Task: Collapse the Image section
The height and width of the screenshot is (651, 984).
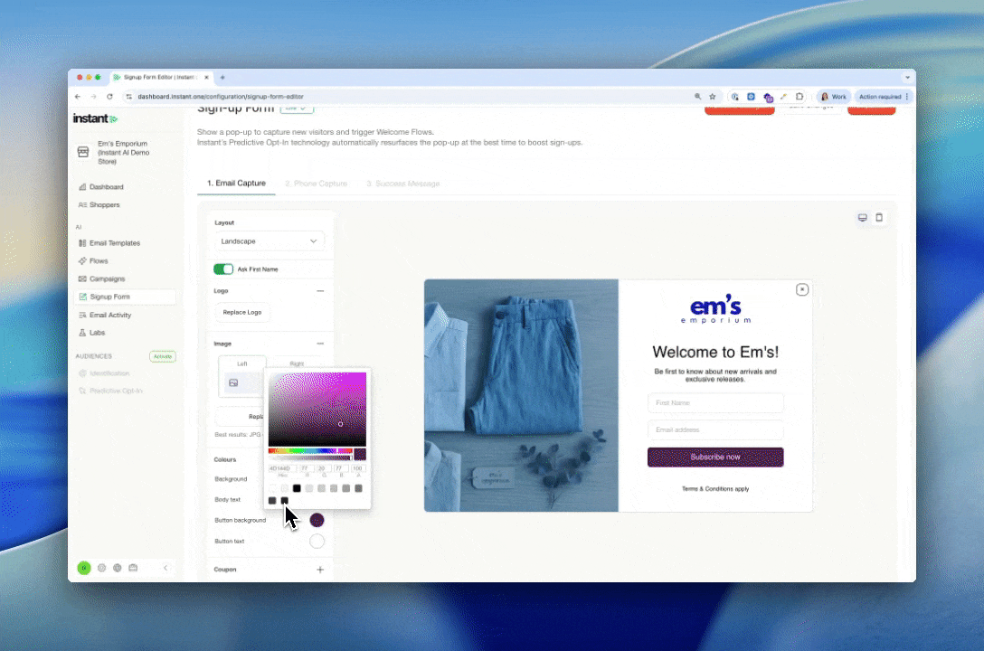Action: [320, 344]
